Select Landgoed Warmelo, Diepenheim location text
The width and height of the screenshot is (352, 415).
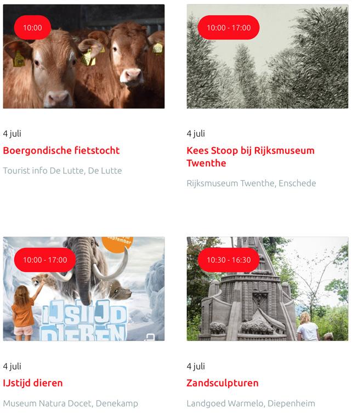click(x=251, y=403)
